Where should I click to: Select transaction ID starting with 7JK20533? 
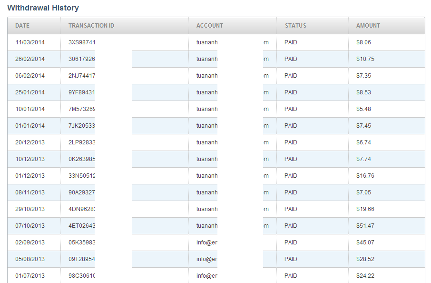pyautogui.click(x=82, y=126)
